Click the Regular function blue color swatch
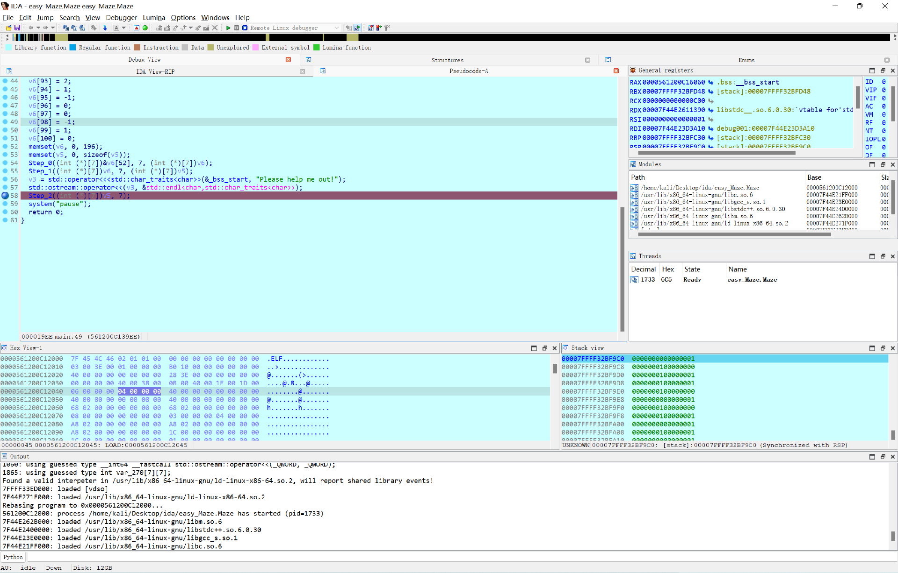898x573 pixels. point(73,48)
